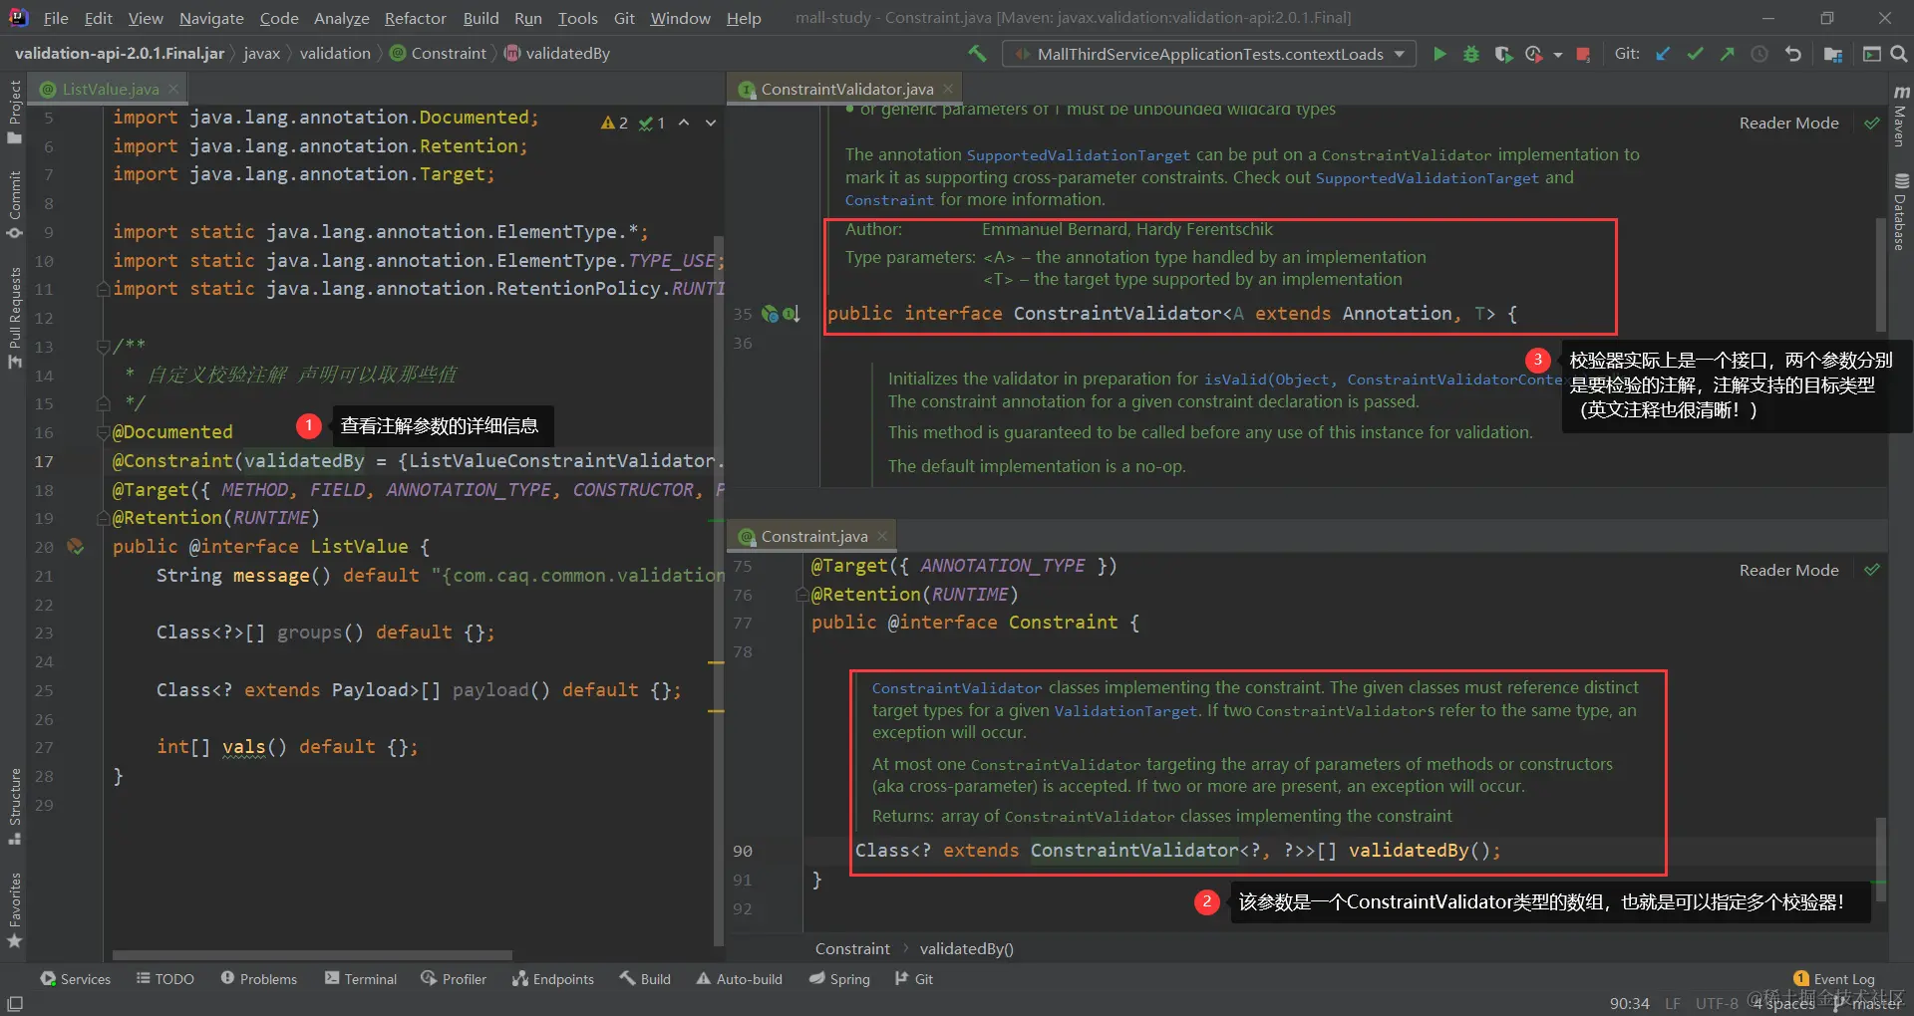The width and height of the screenshot is (1914, 1016).
Task: Open the Project tool window
Action: coord(14,112)
